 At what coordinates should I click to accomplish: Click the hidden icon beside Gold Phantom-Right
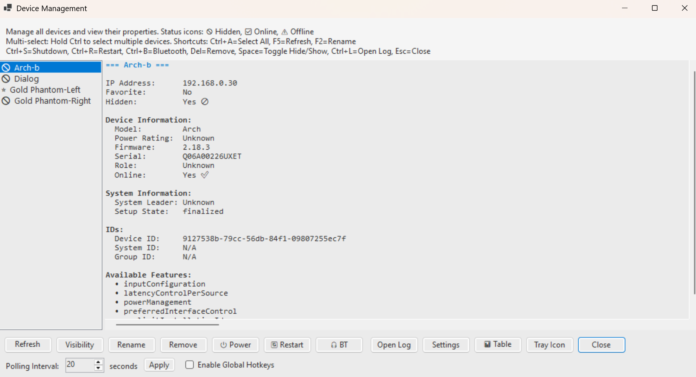click(x=6, y=101)
